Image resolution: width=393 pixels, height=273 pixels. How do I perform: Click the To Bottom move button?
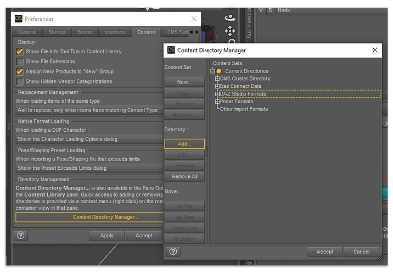184,239
